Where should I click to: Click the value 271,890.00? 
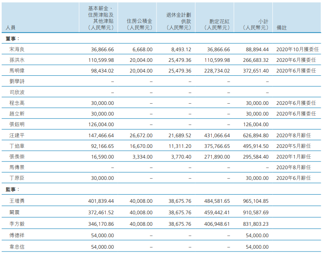tap(217, 157)
